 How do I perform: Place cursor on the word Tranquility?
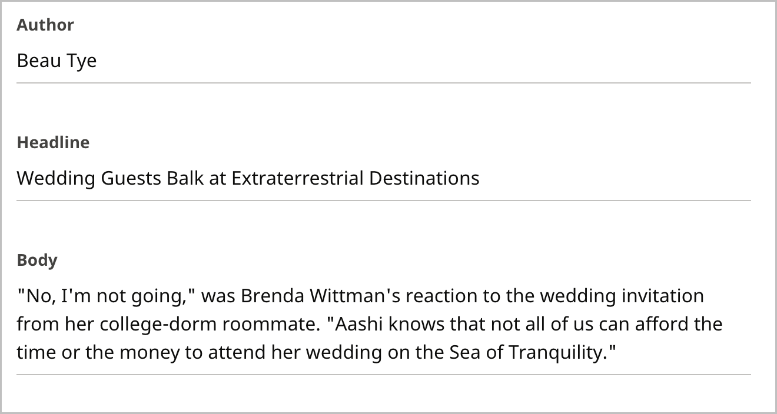tap(557, 353)
